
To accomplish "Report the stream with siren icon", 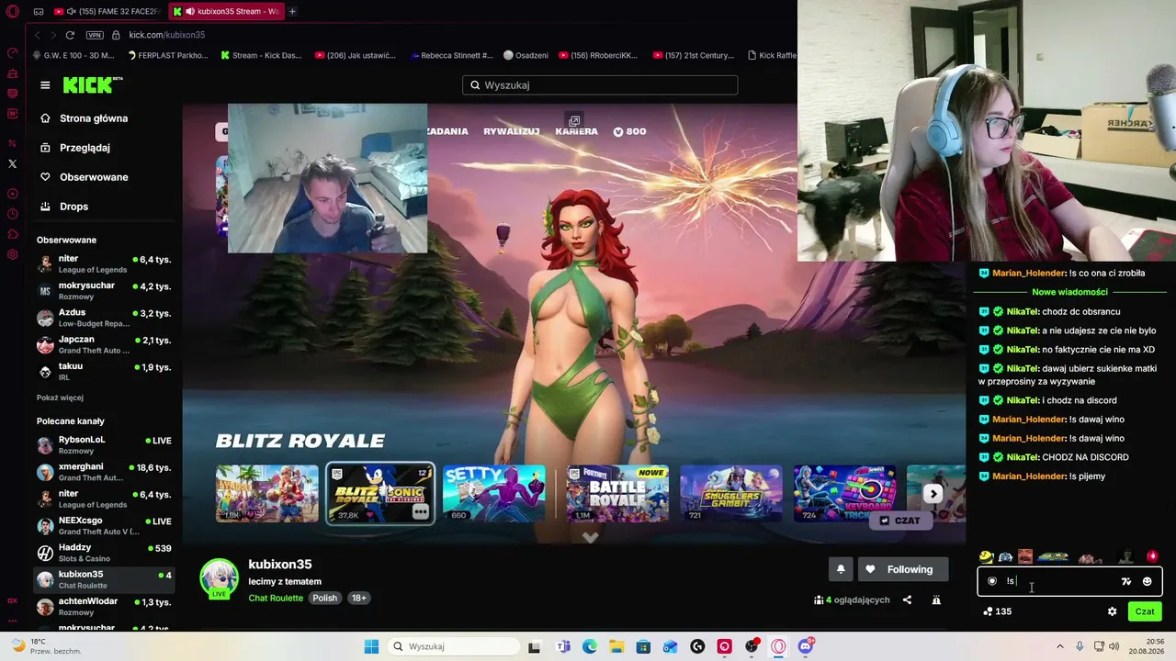I will click(936, 599).
